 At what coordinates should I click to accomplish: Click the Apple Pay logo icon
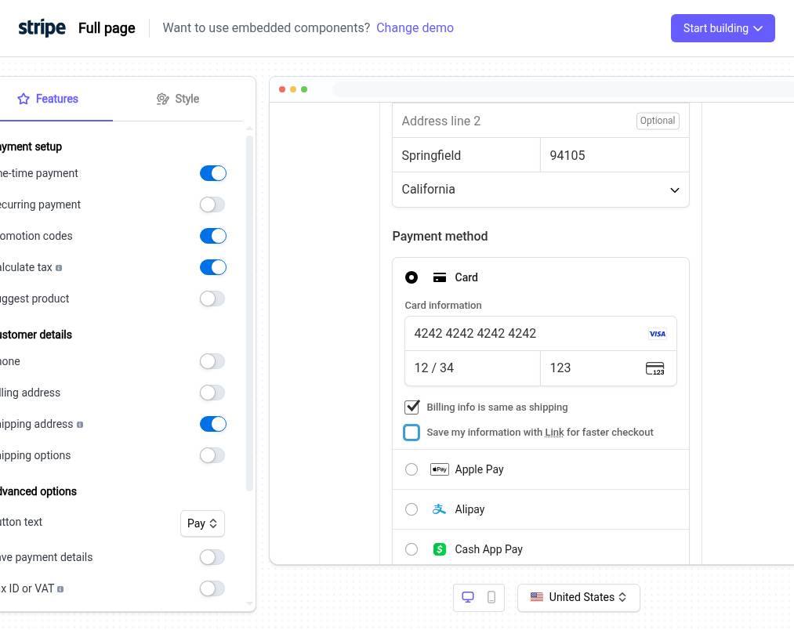439,469
